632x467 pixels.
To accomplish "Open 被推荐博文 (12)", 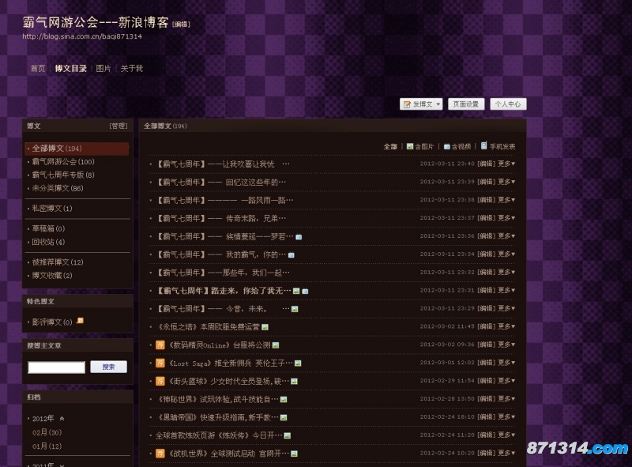I will tap(58, 262).
